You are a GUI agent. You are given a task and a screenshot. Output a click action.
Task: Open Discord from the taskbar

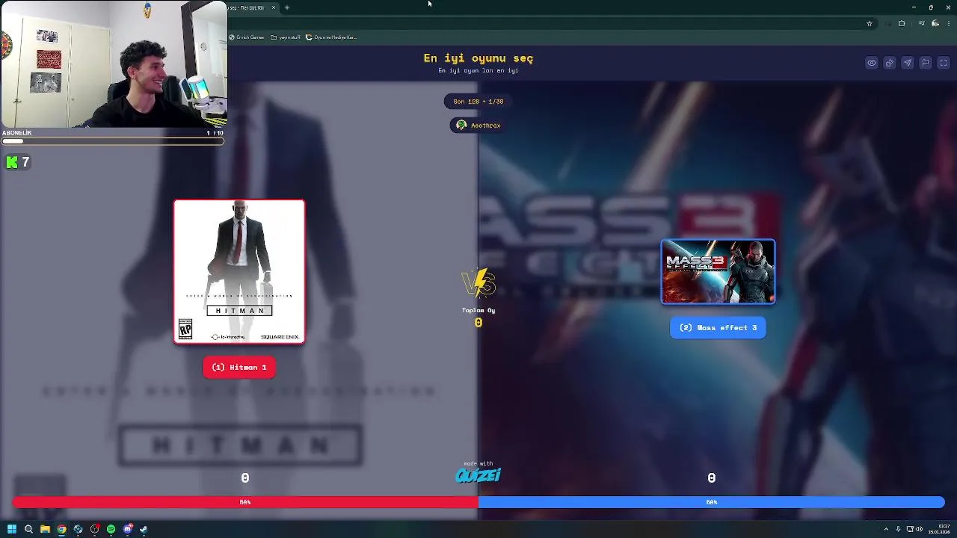128,529
